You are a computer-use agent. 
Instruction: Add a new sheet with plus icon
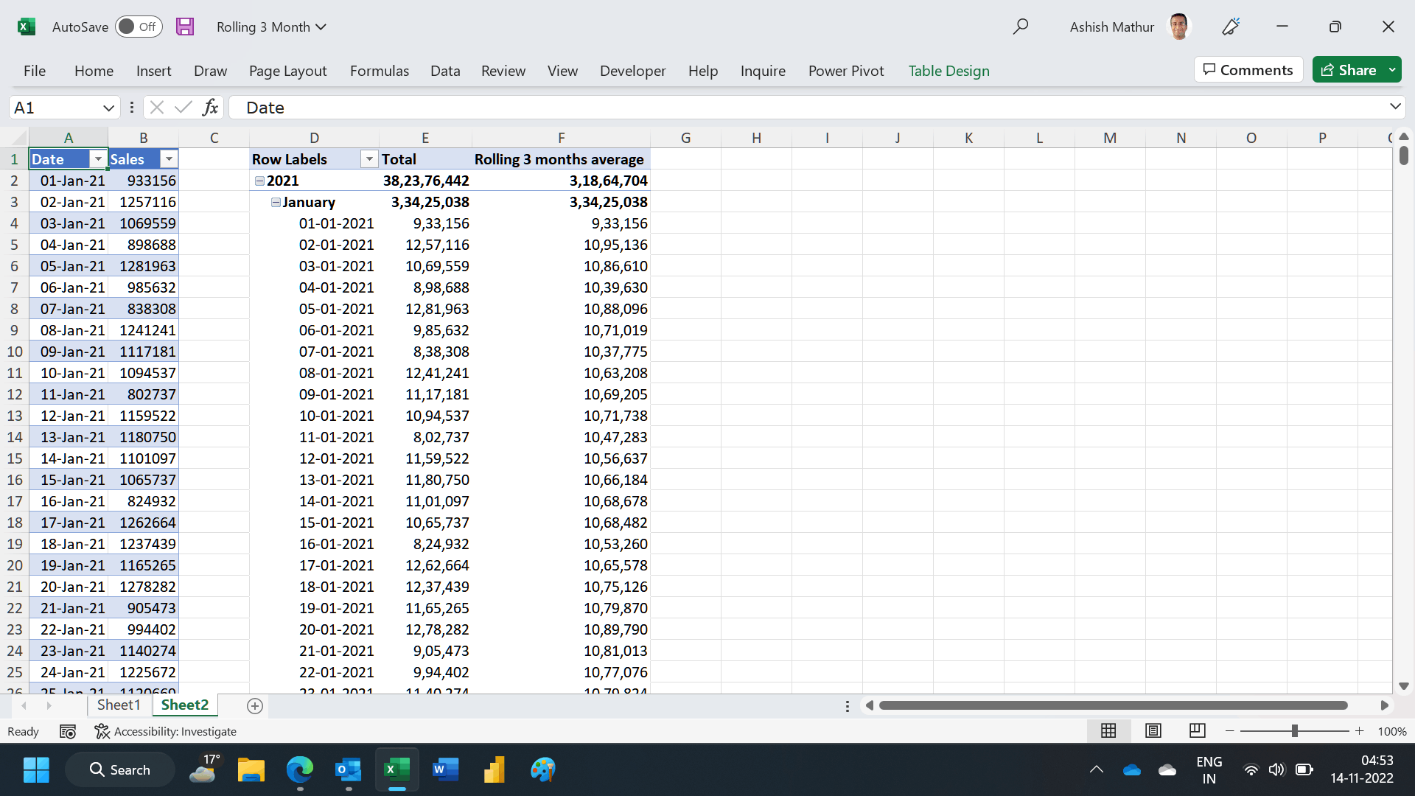point(255,706)
